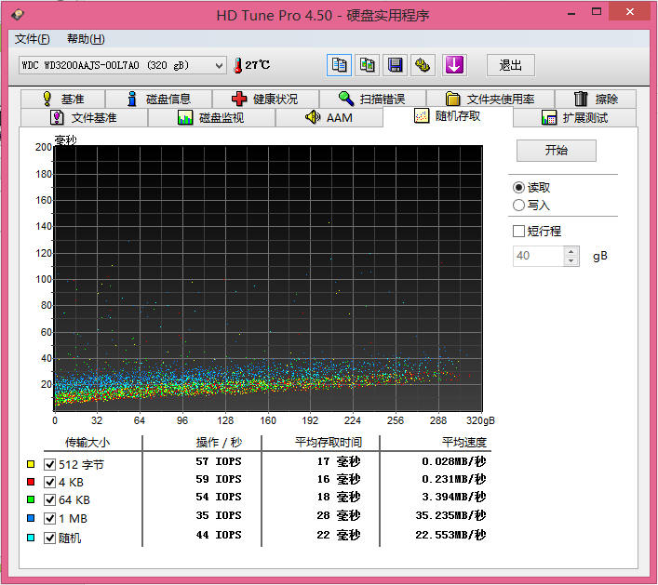Click the thermometer temperature icon
The height and width of the screenshot is (585, 658).
point(237,65)
